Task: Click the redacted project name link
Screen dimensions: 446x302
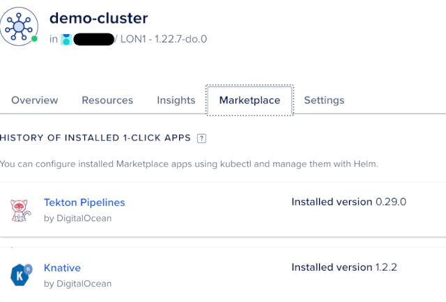Action: (x=93, y=39)
